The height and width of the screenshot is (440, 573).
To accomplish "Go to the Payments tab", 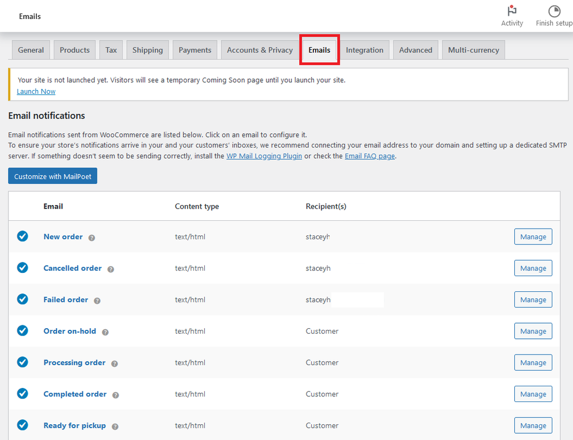I will 195,50.
